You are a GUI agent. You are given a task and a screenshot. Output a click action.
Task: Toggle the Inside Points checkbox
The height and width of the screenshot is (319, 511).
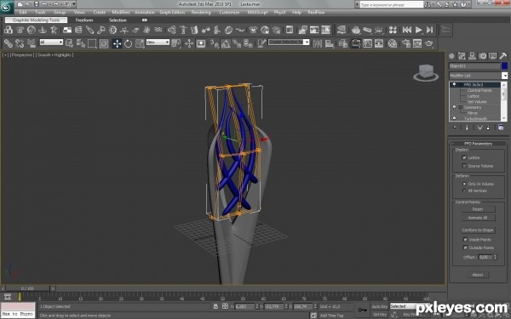tap(465, 240)
